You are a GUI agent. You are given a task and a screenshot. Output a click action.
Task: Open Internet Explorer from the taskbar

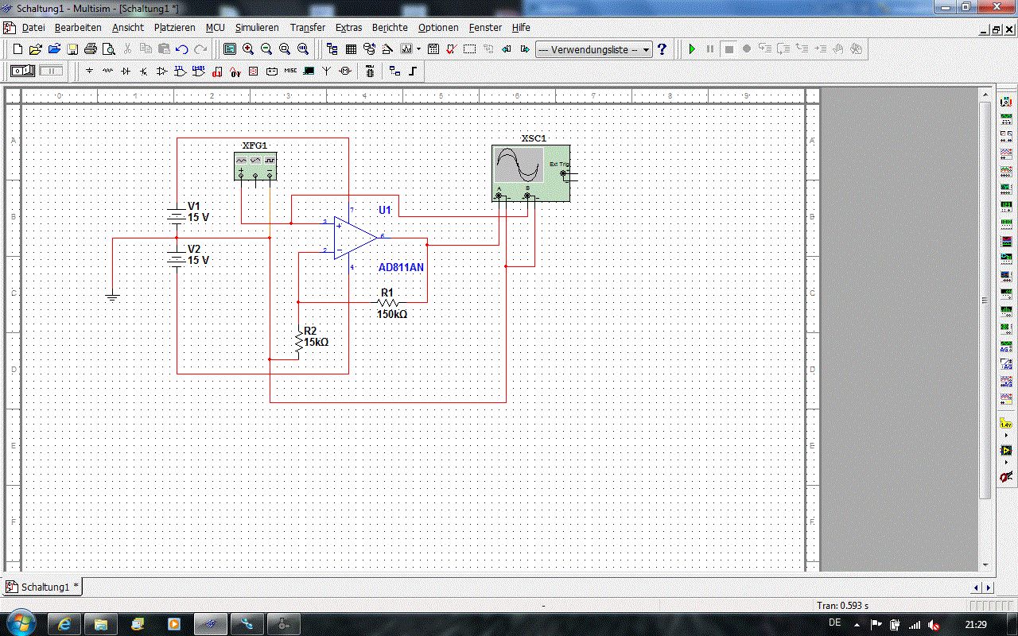[63, 624]
